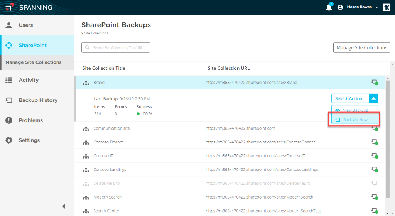Viewport: 395px width, 216px height.
Task: Click the Last Backup 9/26/19 2:30 PM text
Action: 122,99
